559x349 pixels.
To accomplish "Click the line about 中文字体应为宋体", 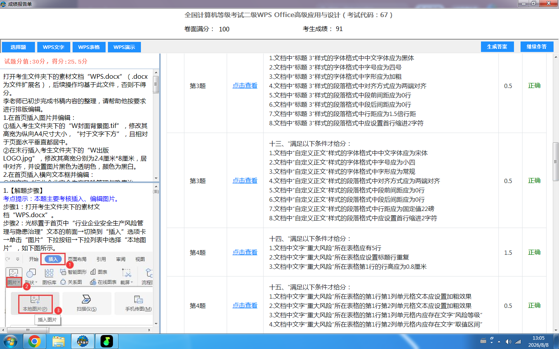I will (x=348, y=153).
